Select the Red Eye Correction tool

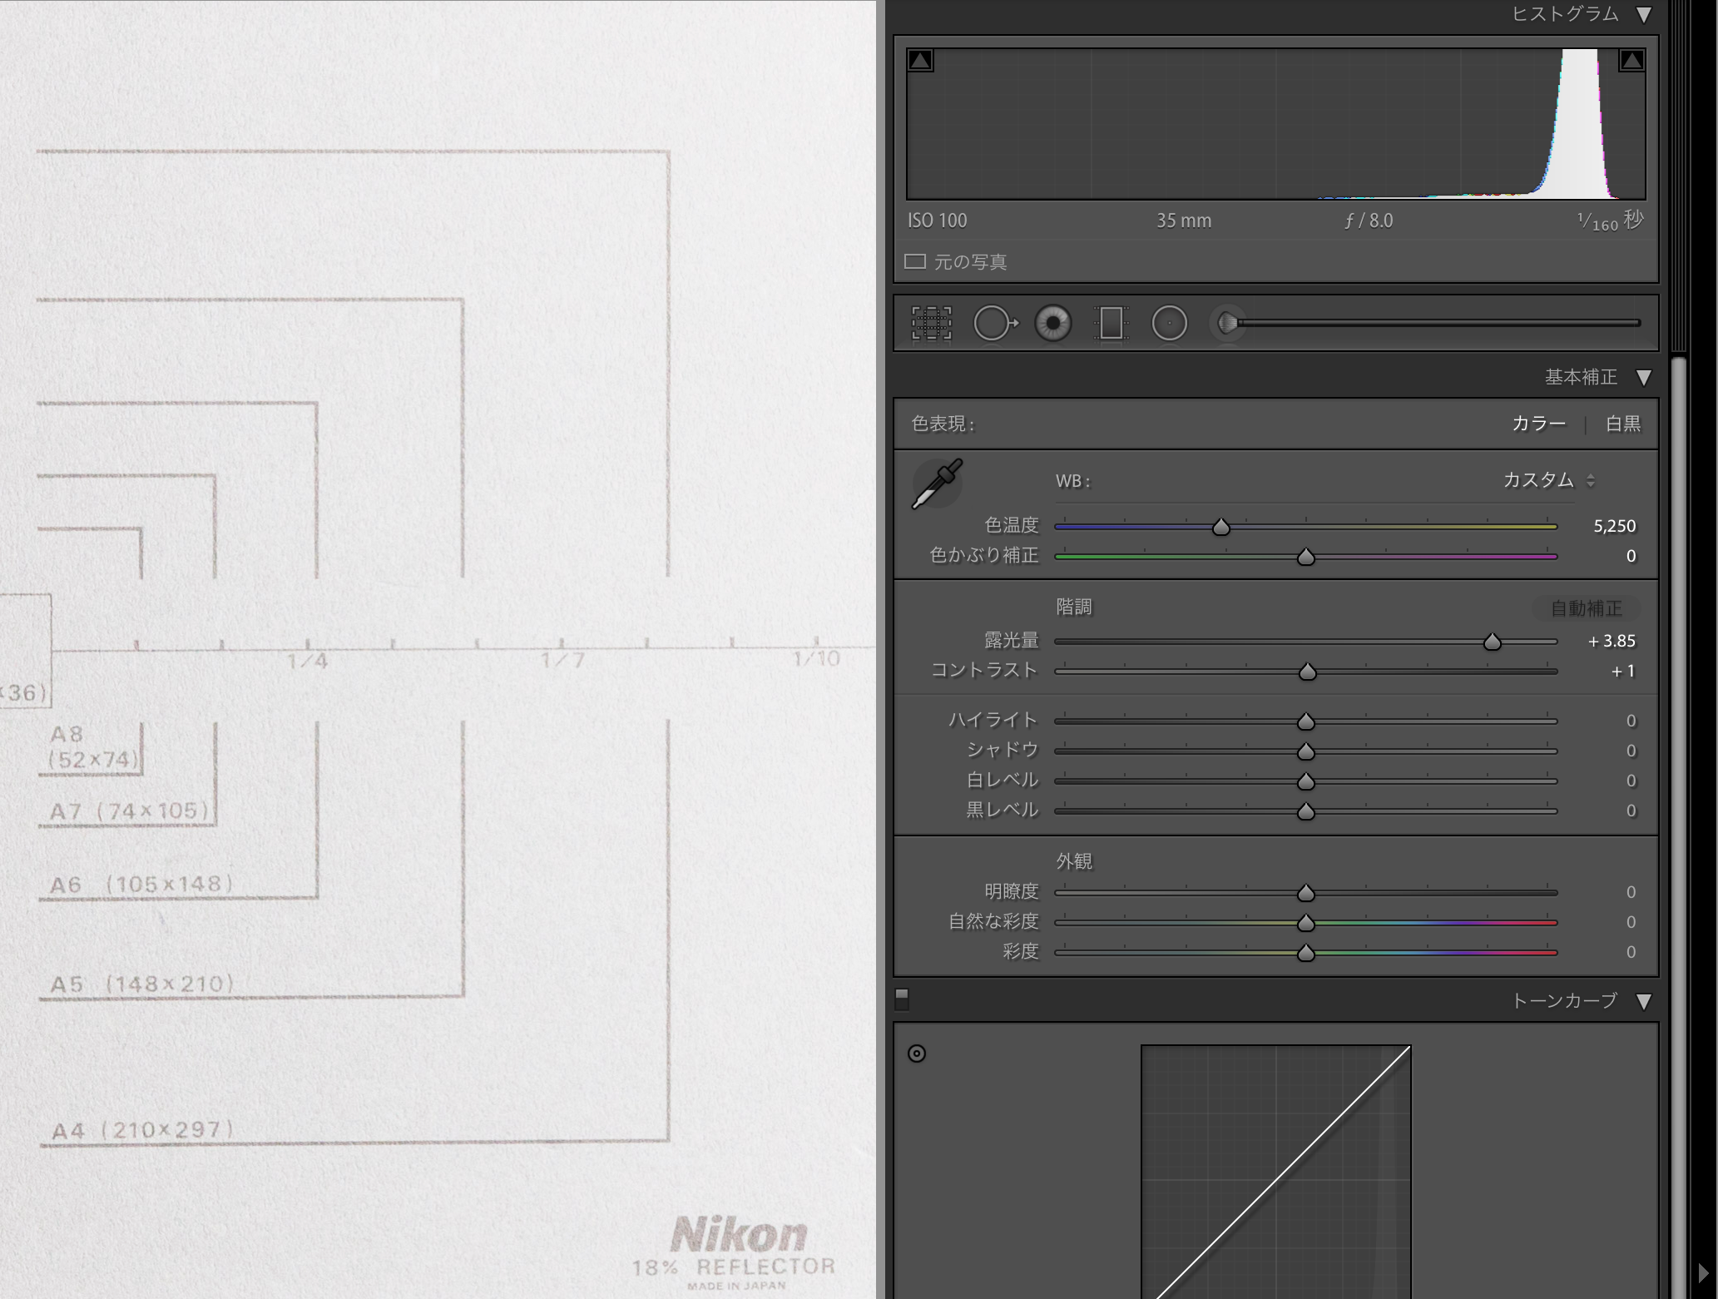point(1053,323)
